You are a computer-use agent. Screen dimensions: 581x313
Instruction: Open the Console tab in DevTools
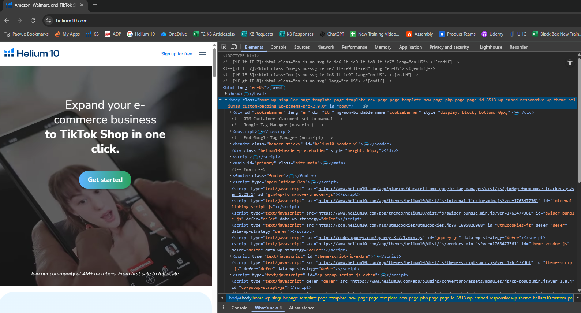(x=278, y=47)
